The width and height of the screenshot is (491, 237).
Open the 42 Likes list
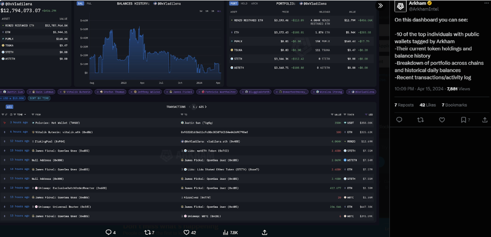pyautogui.click(x=428, y=105)
